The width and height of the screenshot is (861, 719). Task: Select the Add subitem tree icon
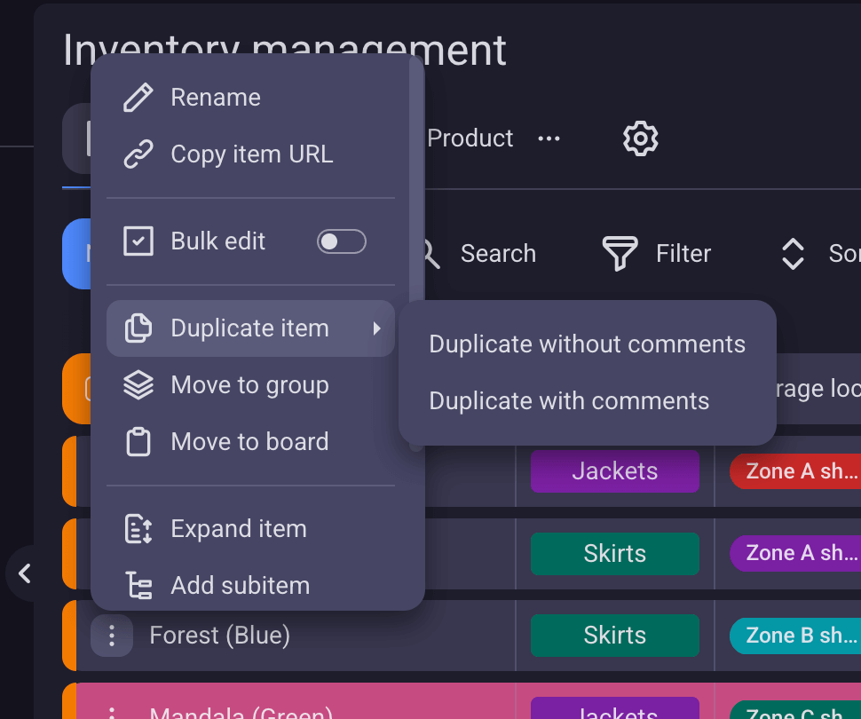pos(137,585)
